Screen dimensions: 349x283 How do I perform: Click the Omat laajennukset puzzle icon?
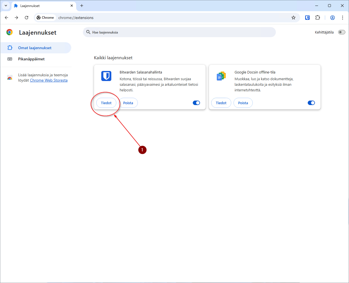(x=10, y=48)
